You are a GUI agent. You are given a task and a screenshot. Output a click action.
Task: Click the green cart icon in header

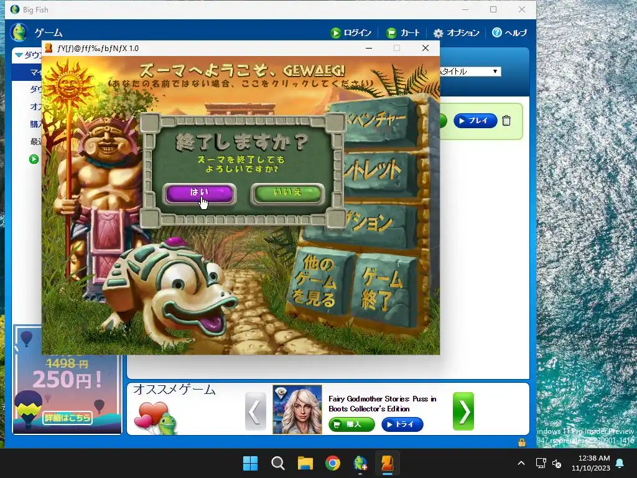pos(391,33)
